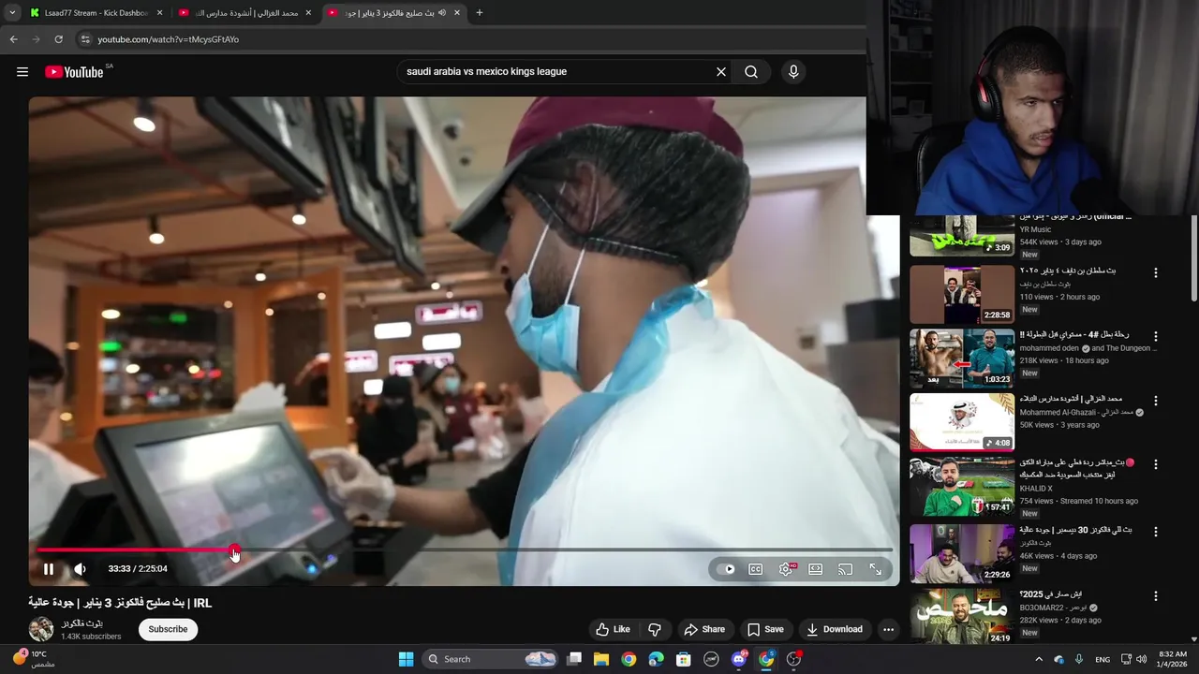The height and width of the screenshot is (674, 1199).
Task: Turn on closed captions (CC)
Action: coord(756,569)
